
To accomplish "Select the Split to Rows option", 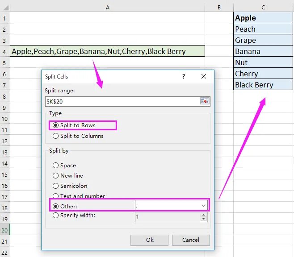I will pyautogui.click(x=74, y=125).
